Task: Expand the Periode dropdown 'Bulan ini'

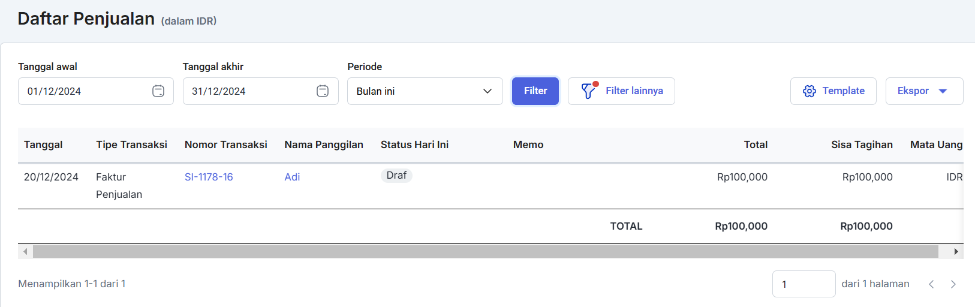Action: 425,91
